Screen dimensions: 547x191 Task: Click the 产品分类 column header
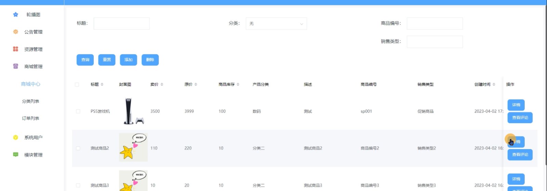[x=261, y=85]
